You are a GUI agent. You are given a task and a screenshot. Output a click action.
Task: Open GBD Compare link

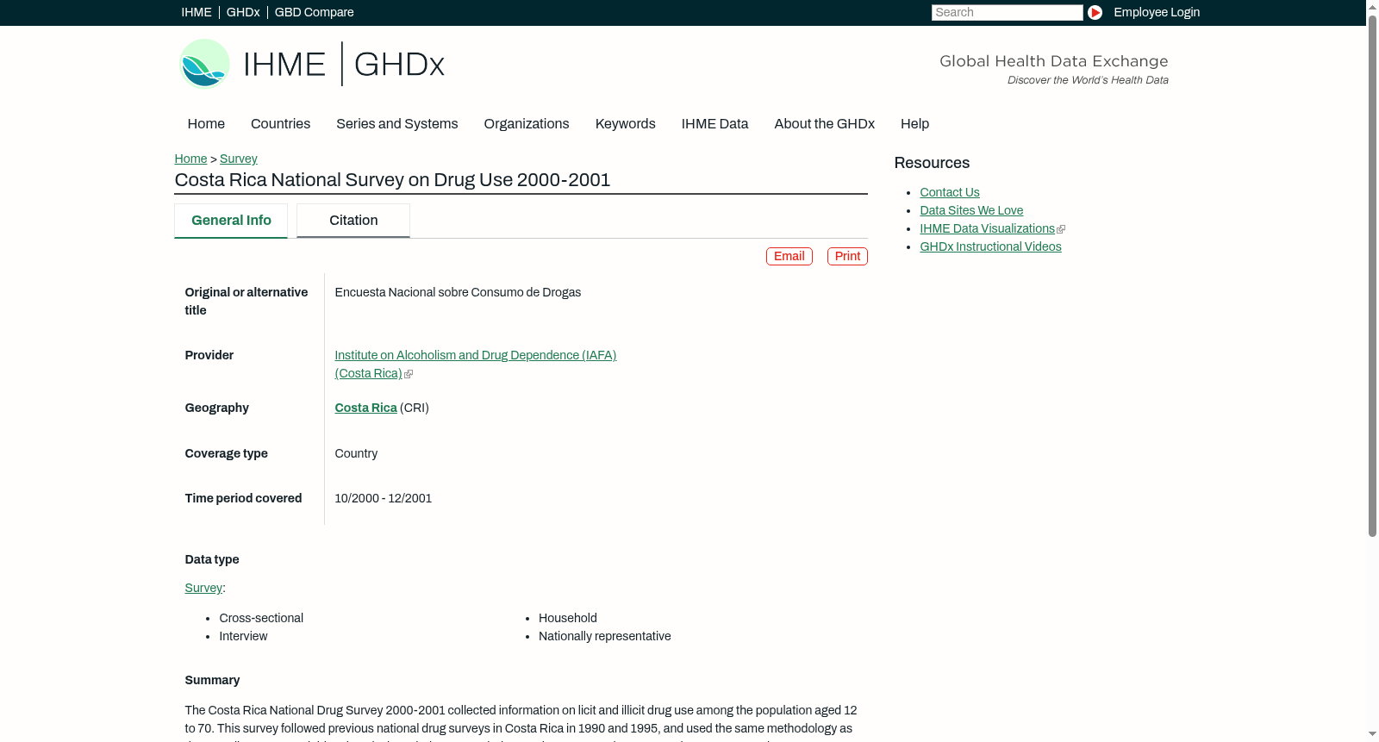pos(314,12)
